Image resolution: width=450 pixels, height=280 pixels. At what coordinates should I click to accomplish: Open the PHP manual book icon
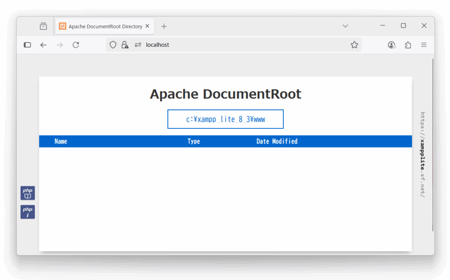(28, 193)
